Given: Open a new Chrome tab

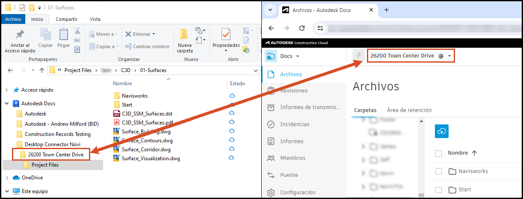Looking at the screenshot, I should point(386,10).
